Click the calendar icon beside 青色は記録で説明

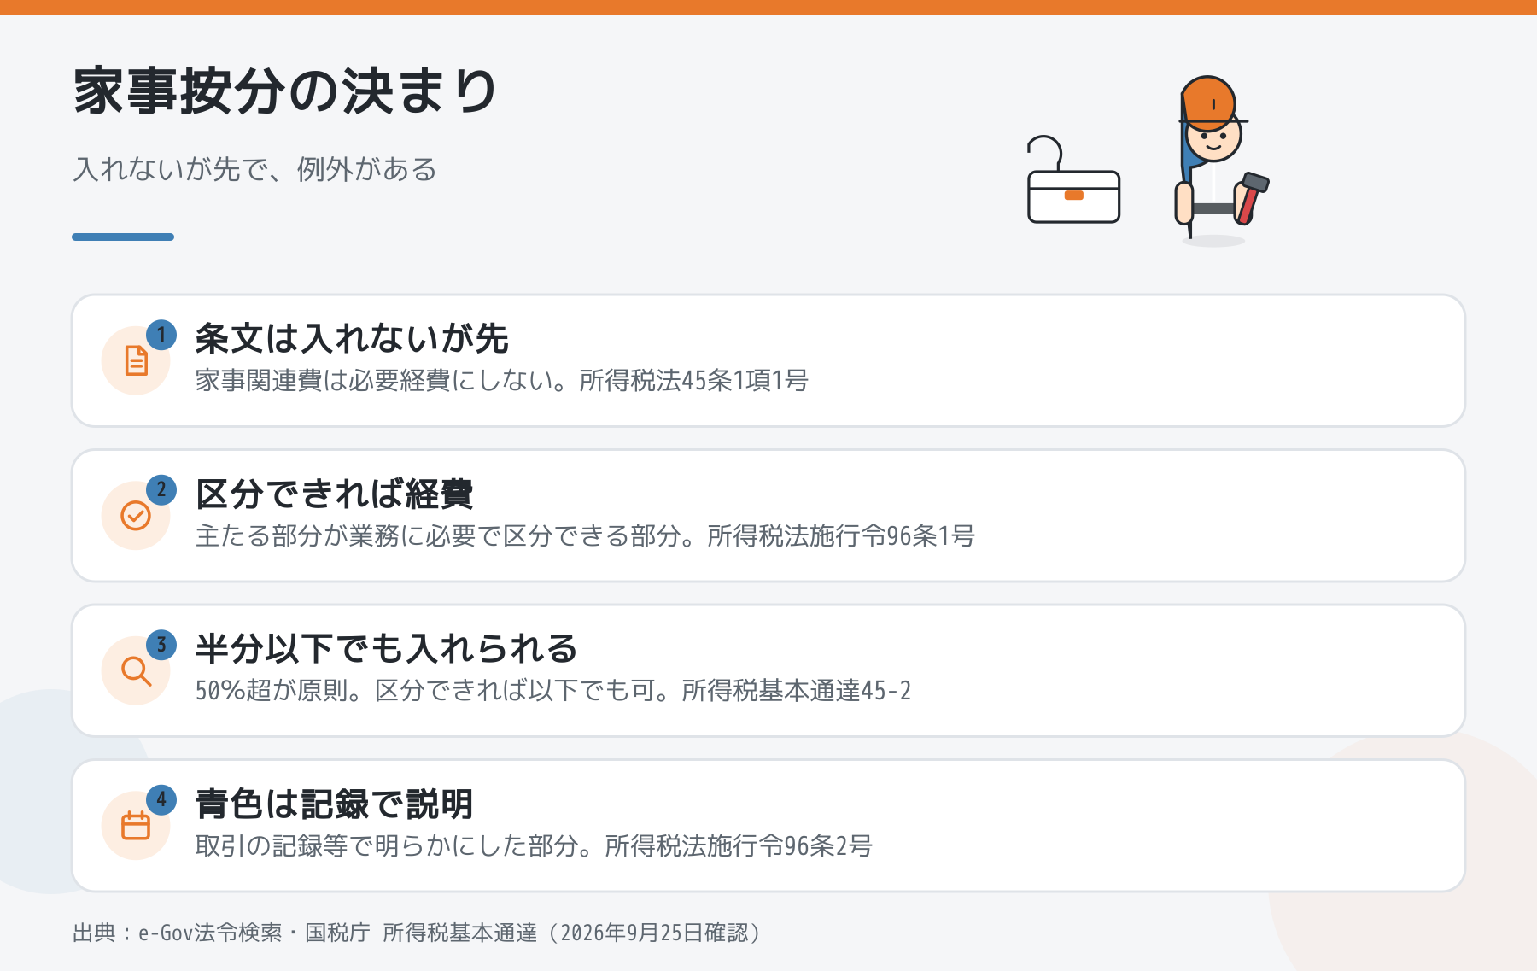click(136, 826)
